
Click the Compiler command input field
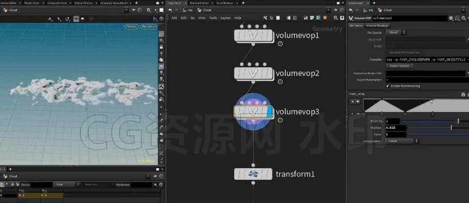coord(427,60)
